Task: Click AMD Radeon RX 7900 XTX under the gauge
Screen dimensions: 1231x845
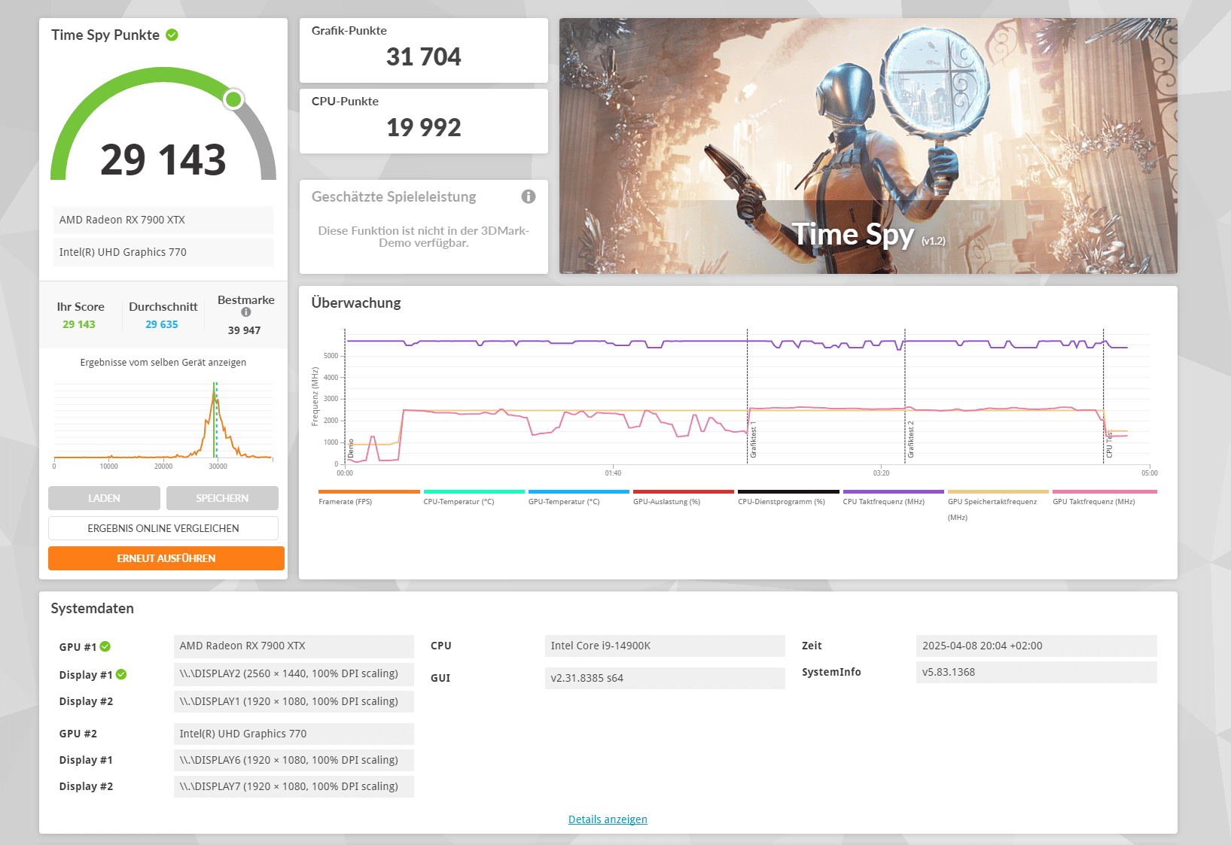Action: tap(163, 220)
